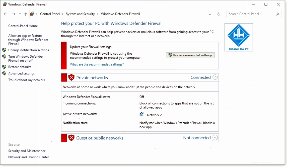Click Guest or public networks heading
The width and height of the screenshot is (287, 167).
100,138
